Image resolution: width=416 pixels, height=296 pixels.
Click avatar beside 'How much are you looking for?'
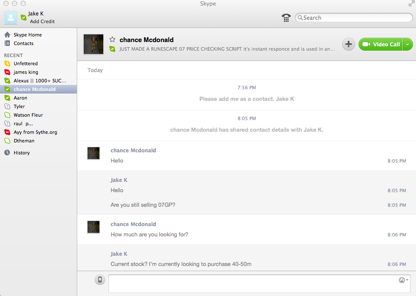93,227
